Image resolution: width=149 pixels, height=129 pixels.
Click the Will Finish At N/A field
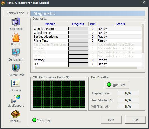[128, 106]
